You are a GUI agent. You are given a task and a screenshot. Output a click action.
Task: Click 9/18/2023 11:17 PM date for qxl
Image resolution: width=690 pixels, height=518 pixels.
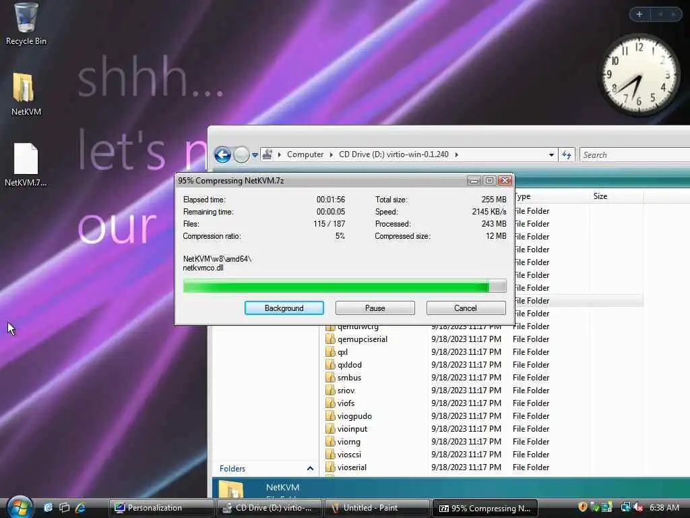point(466,352)
